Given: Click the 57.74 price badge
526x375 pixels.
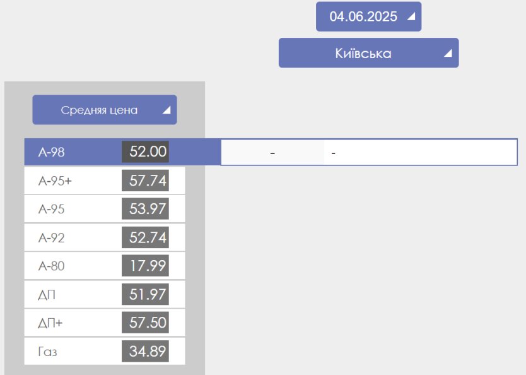Looking at the screenshot, I should (x=145, y=181).
